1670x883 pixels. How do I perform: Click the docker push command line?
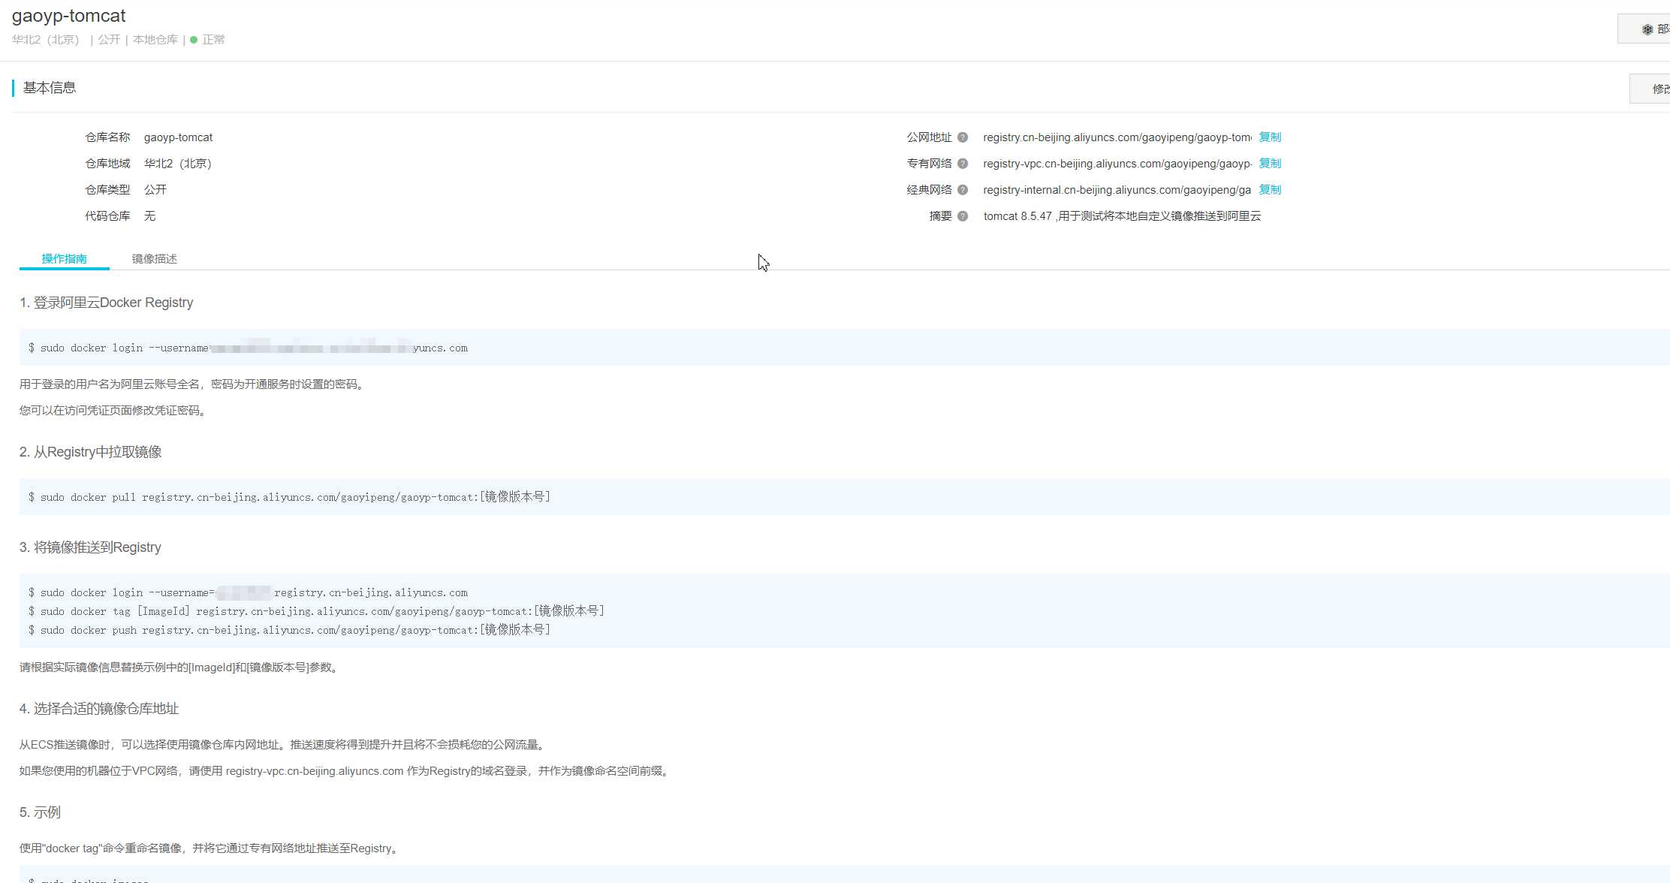pyautogui.click(x=289, y=630)
